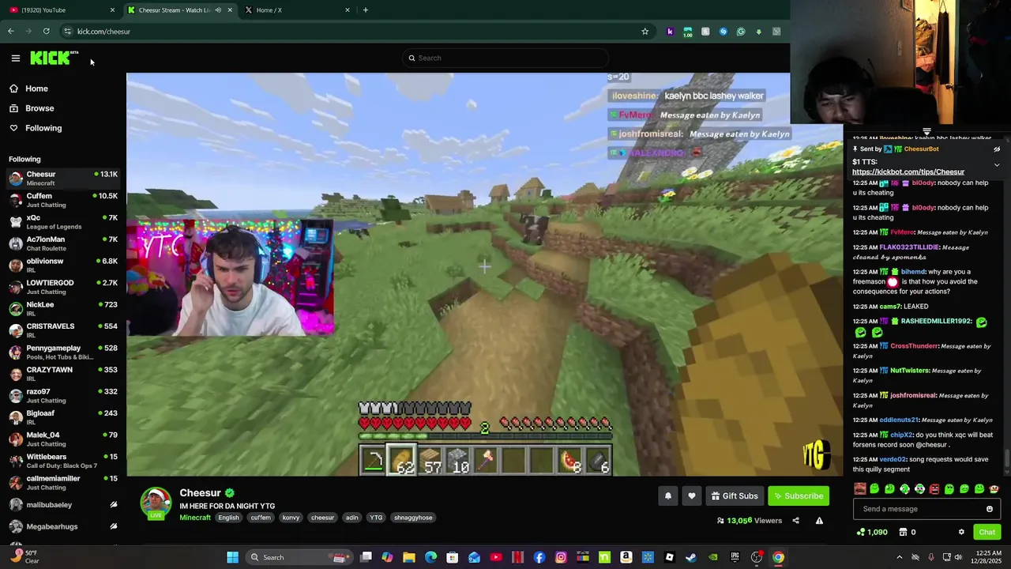Click the purple K extension icon
1011x569 pixels.
(670, 32)
